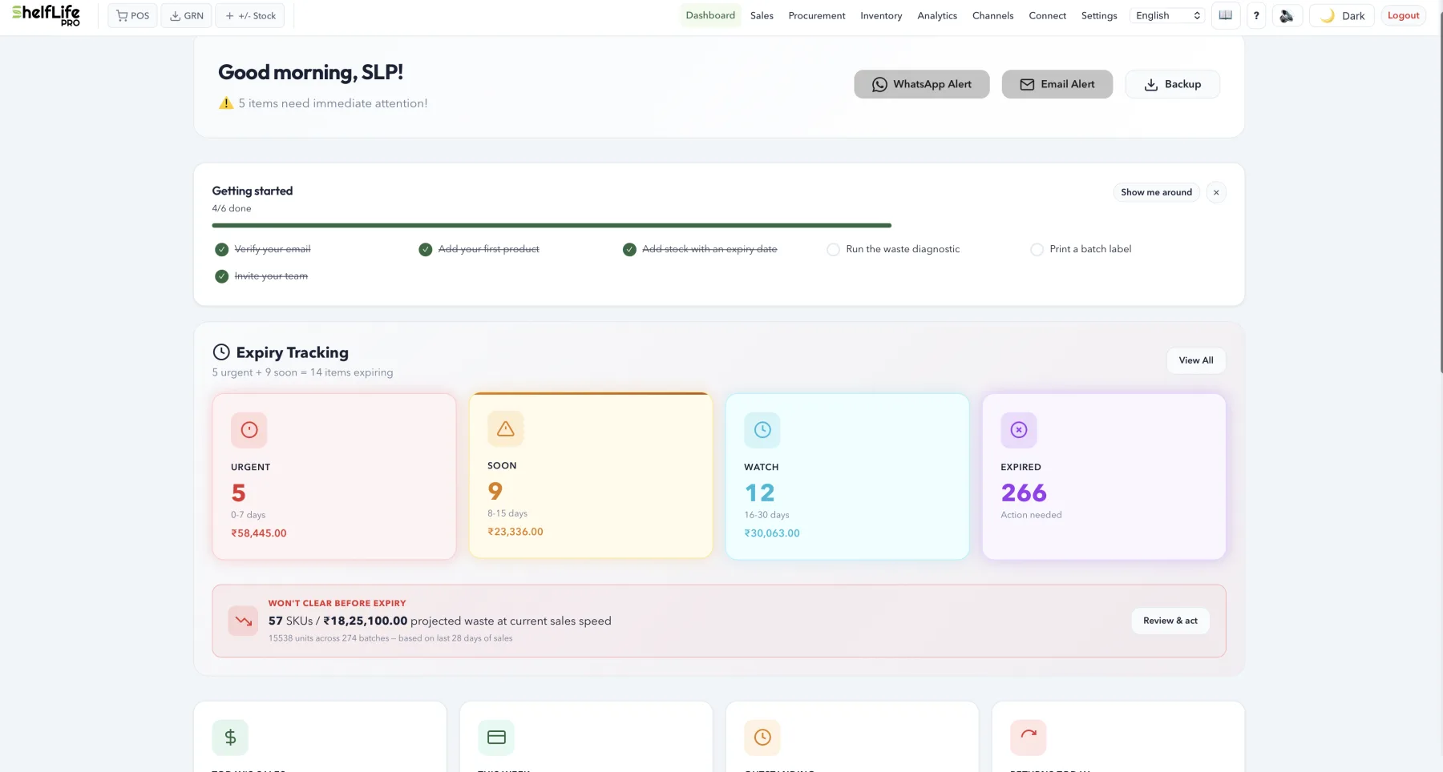Open the Settings menu
1443x772 pixels.
[1099, 15]
